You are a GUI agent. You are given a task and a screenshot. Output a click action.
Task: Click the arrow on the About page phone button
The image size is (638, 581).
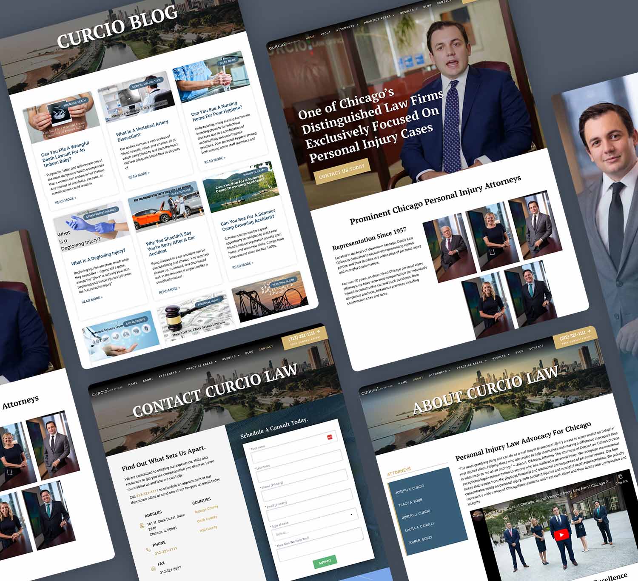pos(589,330)
